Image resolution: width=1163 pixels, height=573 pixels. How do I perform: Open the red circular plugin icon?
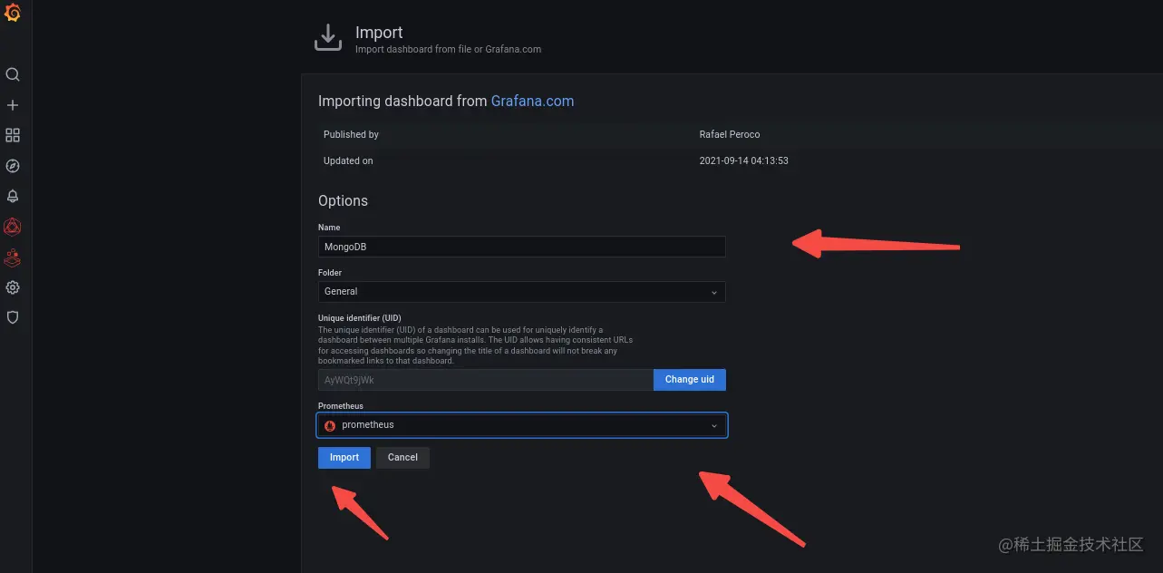coord(13,227)
